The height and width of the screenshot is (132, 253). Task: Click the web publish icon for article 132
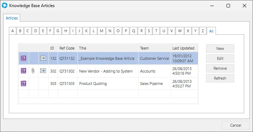click(43, 58)
